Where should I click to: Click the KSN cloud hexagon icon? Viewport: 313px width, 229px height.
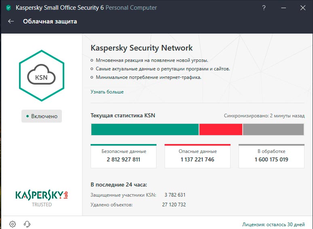pos(42,76)
